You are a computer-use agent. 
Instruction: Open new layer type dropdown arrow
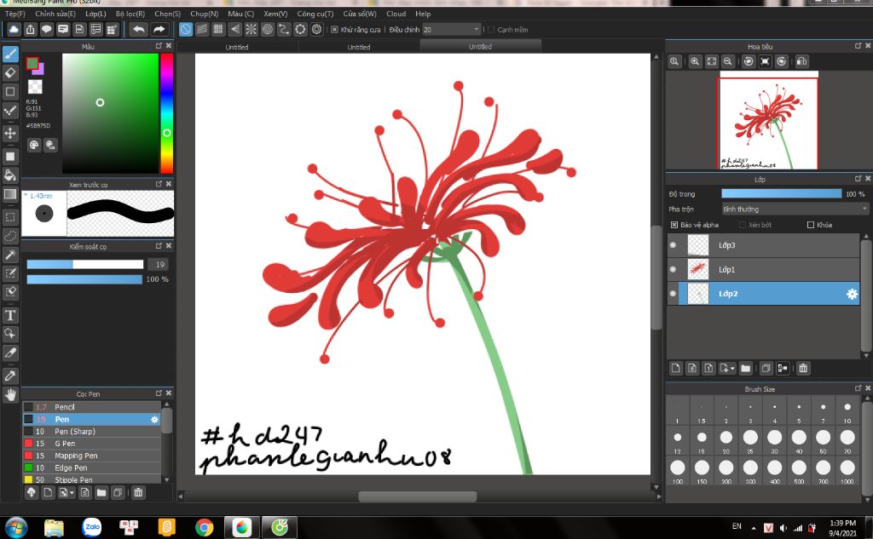[x=732, y=368]
